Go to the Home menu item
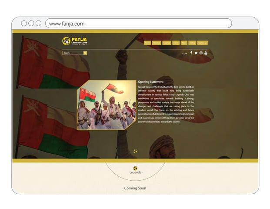Viewport: 270px width, 209px height. point(147,43)
